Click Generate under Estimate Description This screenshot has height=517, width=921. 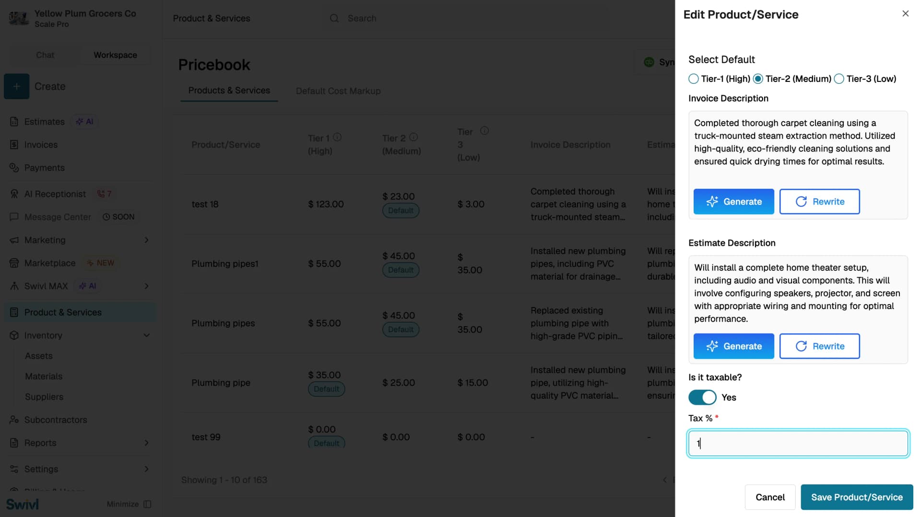733,346
